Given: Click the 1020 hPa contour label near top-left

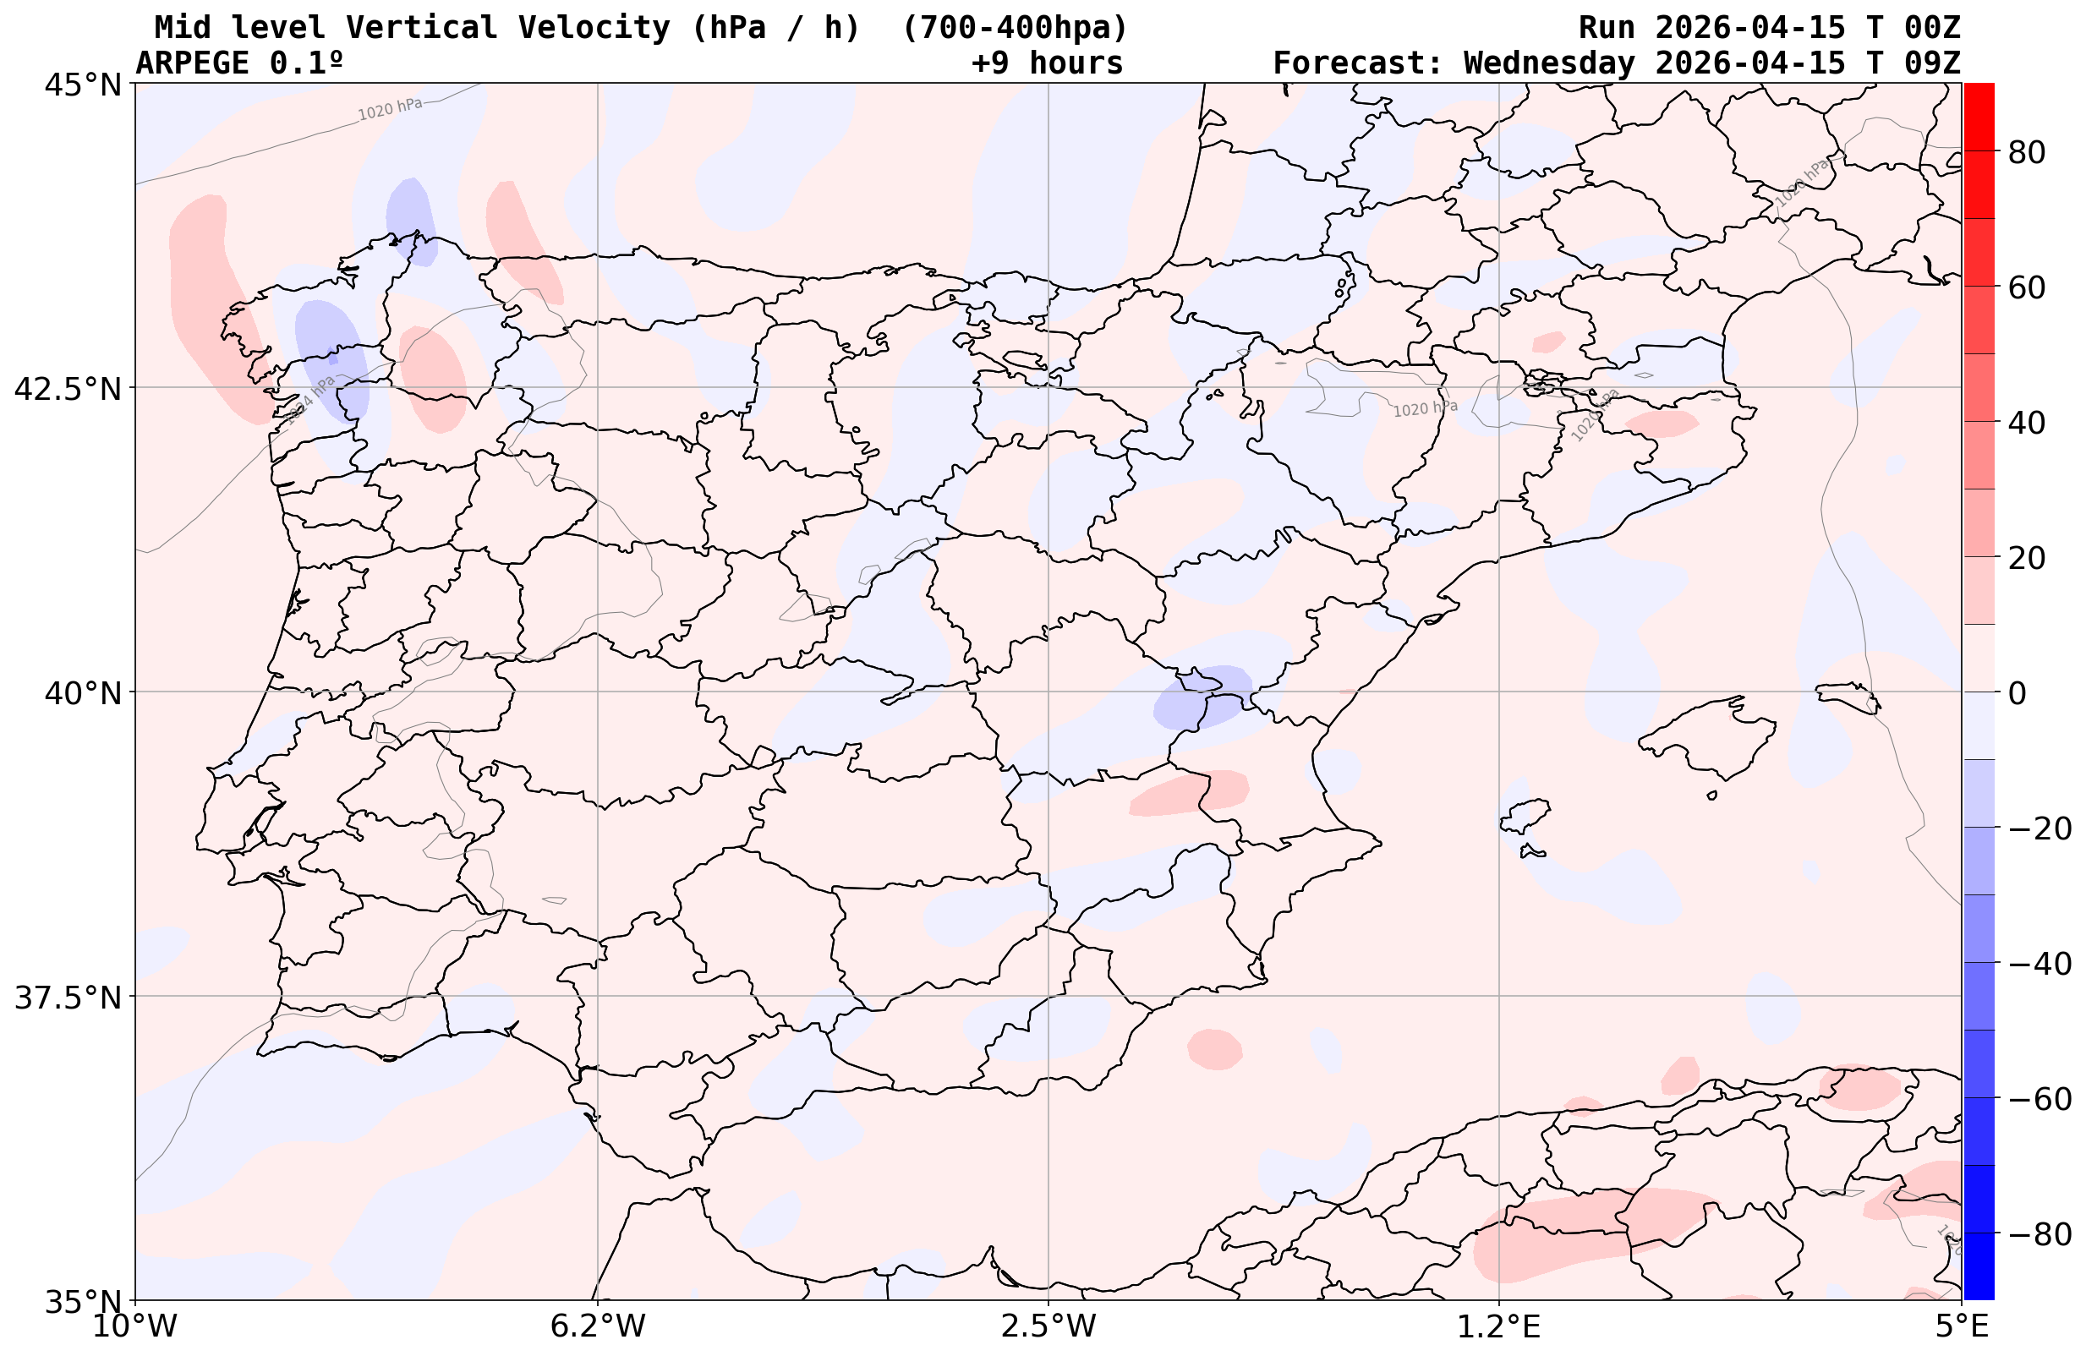Looking at the screenshot, I should [390, 109].
